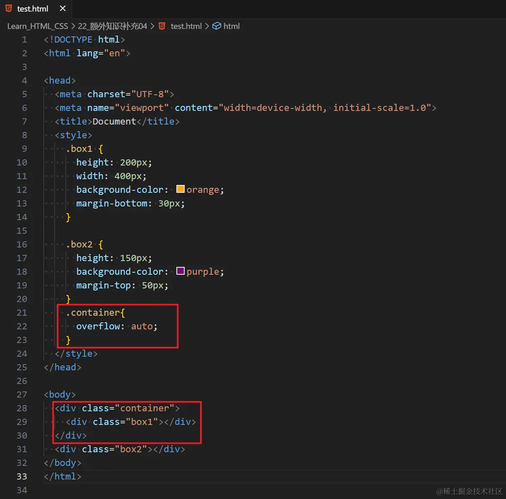Close the test.html tab
The width and height of the screenshot is (506, 499).
point(63,8)
